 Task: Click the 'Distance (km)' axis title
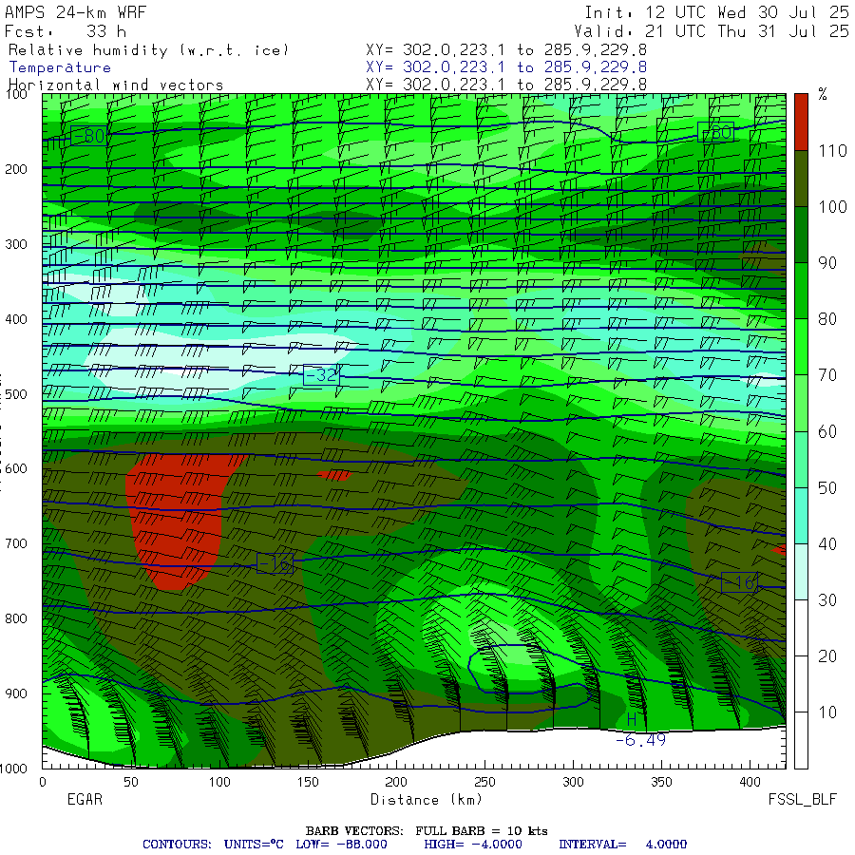pos(427,800)
